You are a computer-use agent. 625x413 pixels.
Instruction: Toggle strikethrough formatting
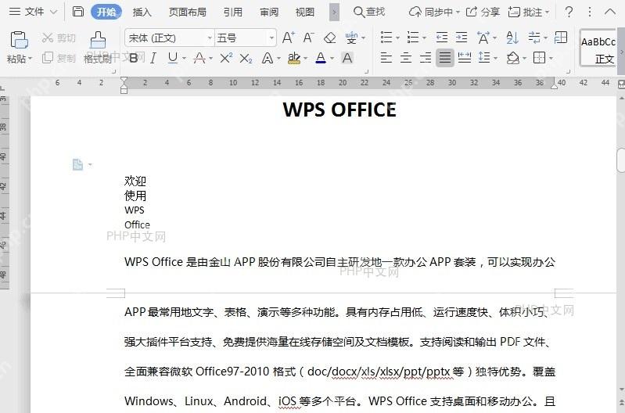199,58
